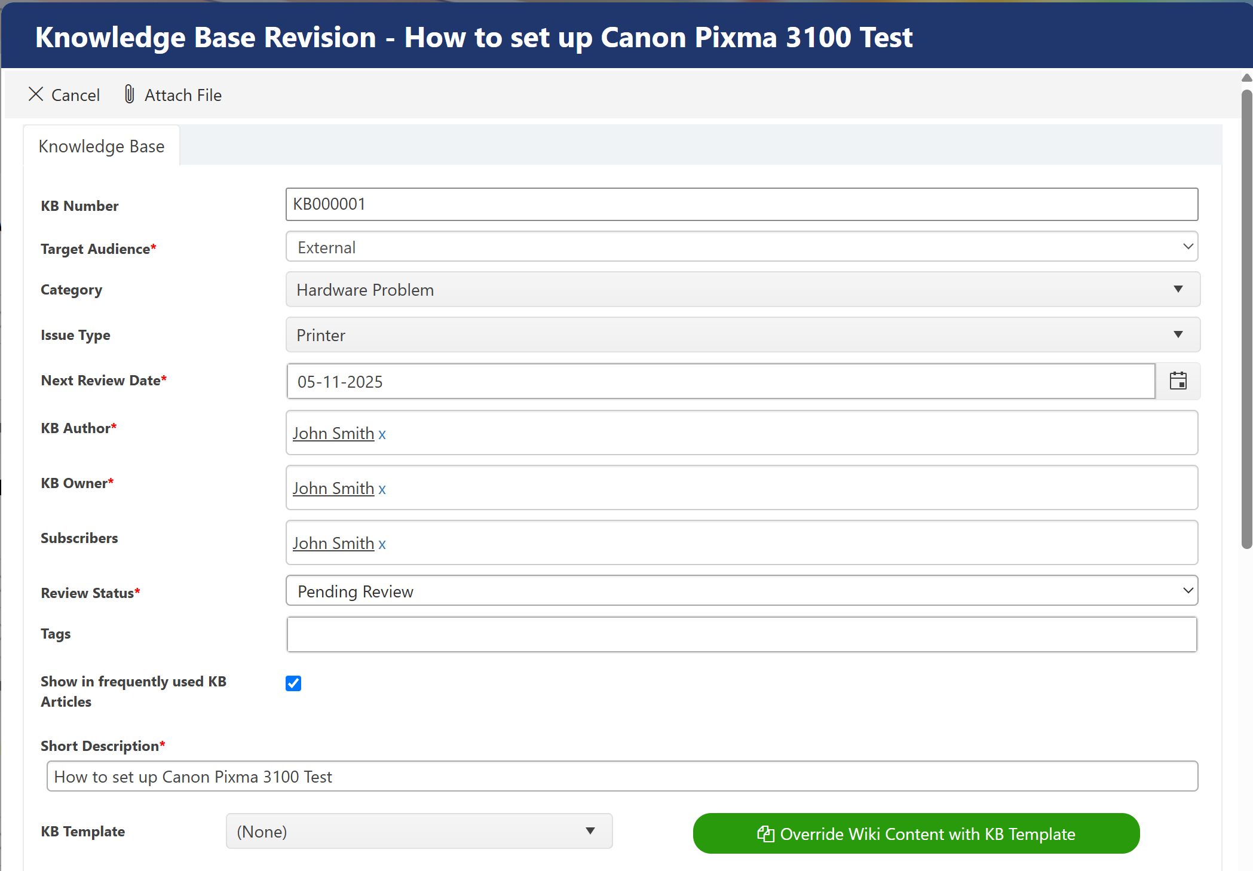
Task: Click the Cancel X icon
Action: 36,94
